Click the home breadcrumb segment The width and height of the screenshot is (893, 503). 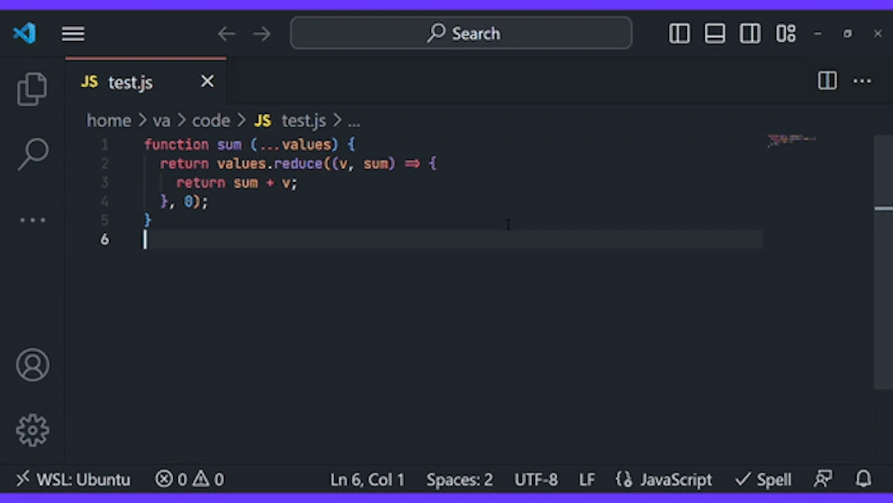109,121
